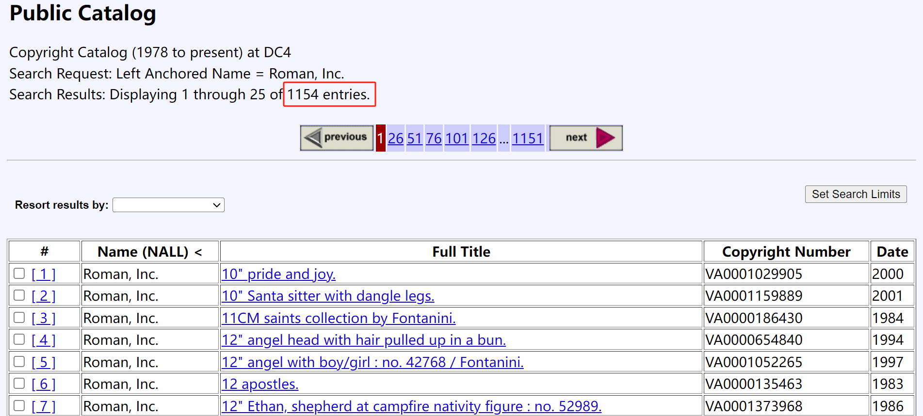Image resolution: width=923 pixels, height=416 pixels.
Task: Open the Resort results by dropdown
Action: [168, 205]
